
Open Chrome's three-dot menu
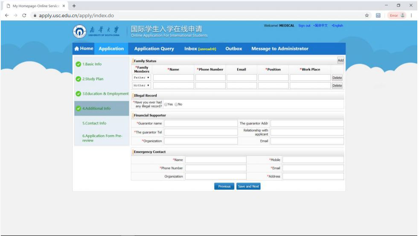(x=411, y=15)
